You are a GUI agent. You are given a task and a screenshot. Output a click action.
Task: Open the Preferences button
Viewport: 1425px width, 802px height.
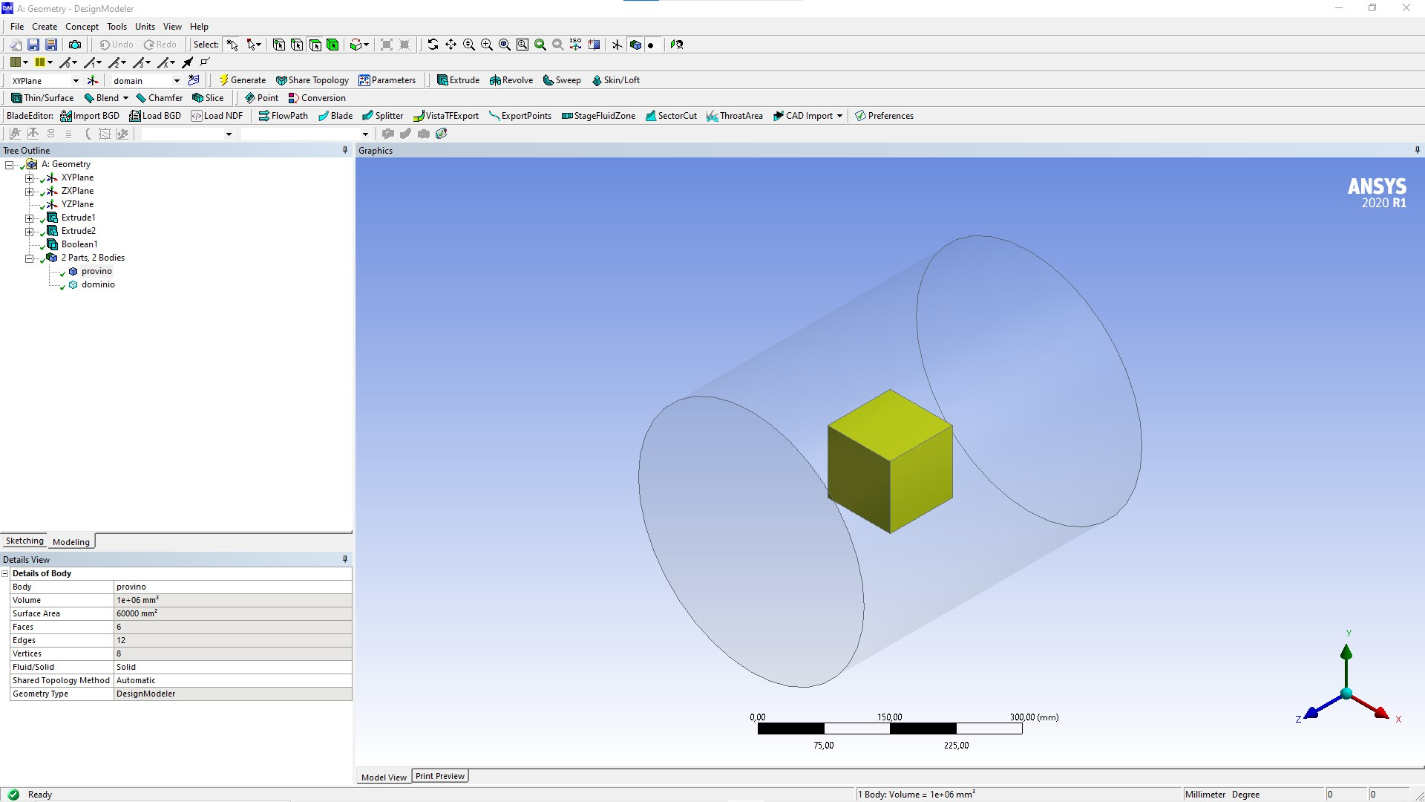(884, 116)
